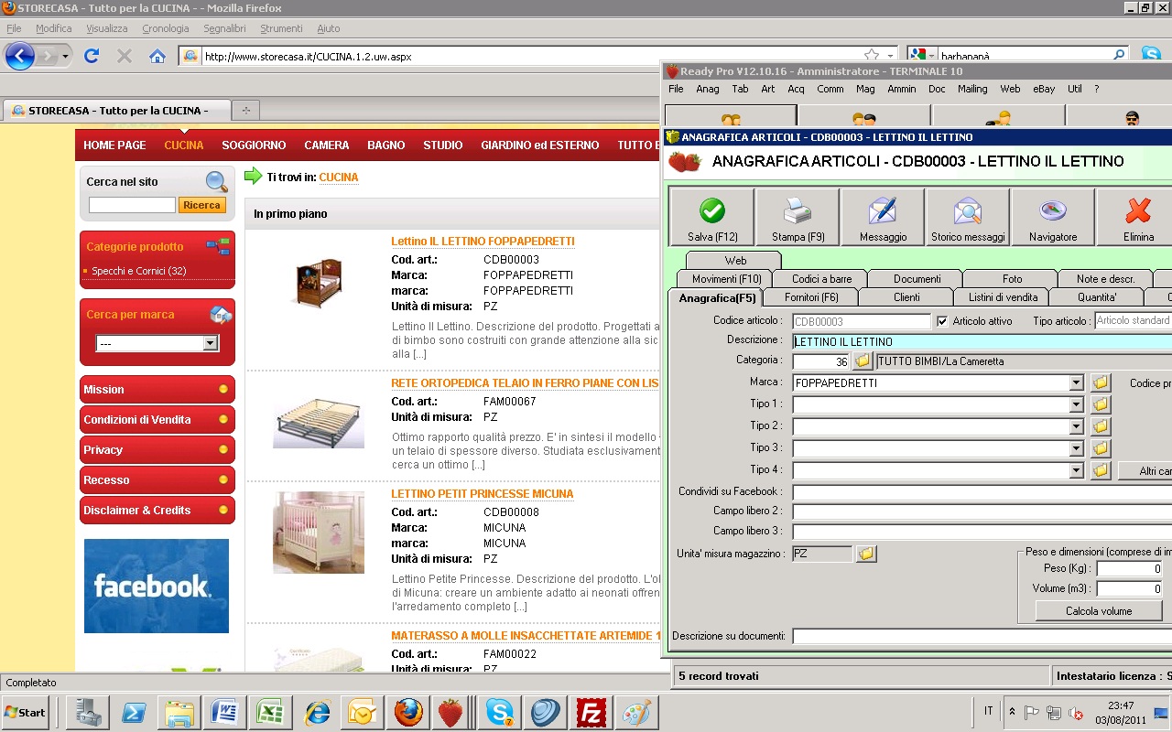Open the Disclaimer & Credits page
The width and height of the screenshot is (1172, 732).
coord(157,511)
